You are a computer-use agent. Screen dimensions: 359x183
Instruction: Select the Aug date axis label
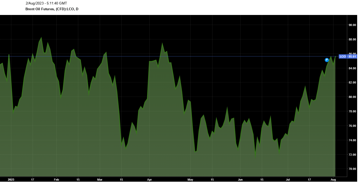point(333,180)
